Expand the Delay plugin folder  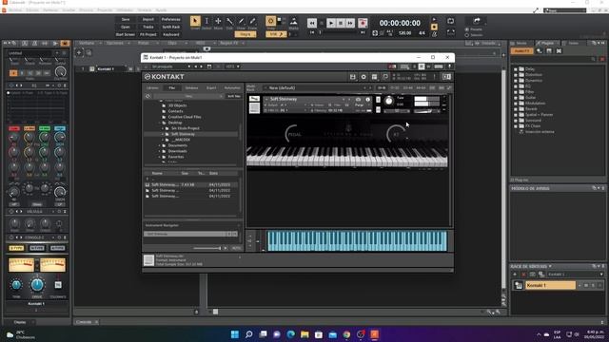click(516, 69)
